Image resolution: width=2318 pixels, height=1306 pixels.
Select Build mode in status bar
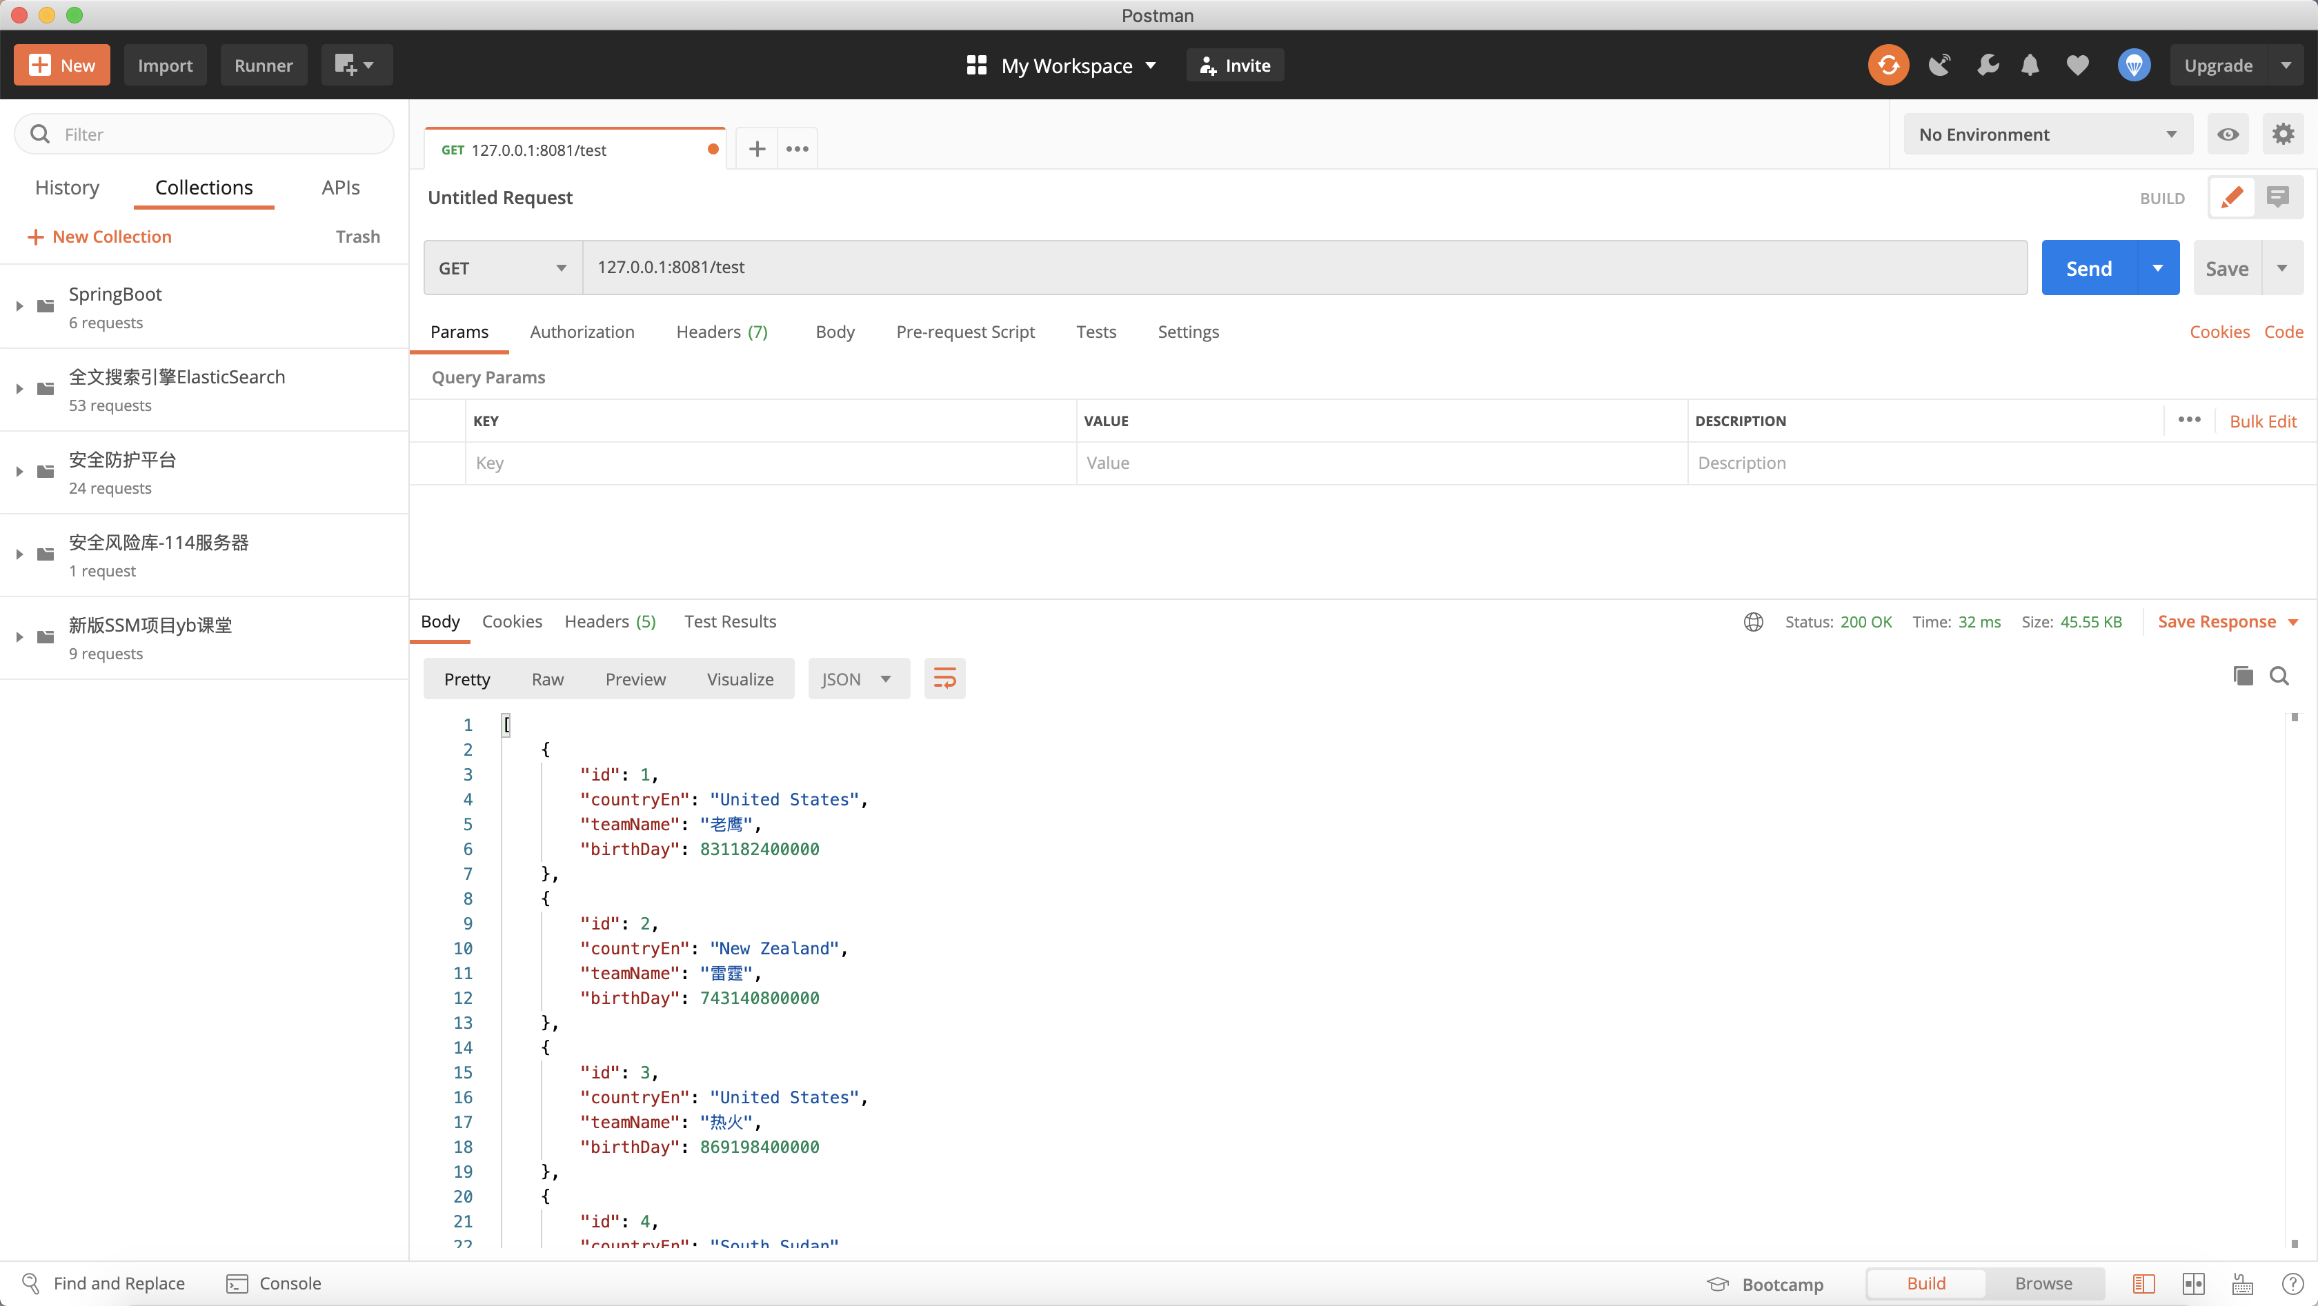(x=1925, y=1283)
